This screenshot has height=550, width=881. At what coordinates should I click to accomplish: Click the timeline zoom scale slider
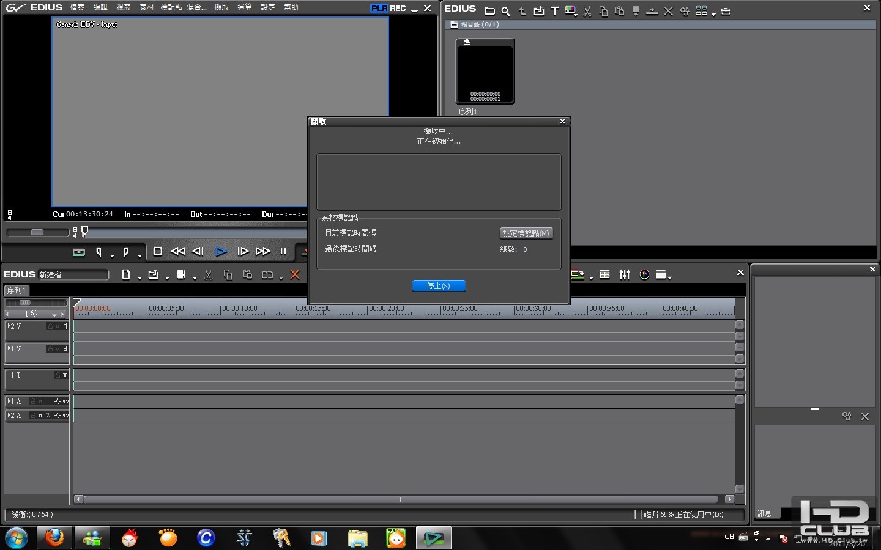[x=26, y=303]
